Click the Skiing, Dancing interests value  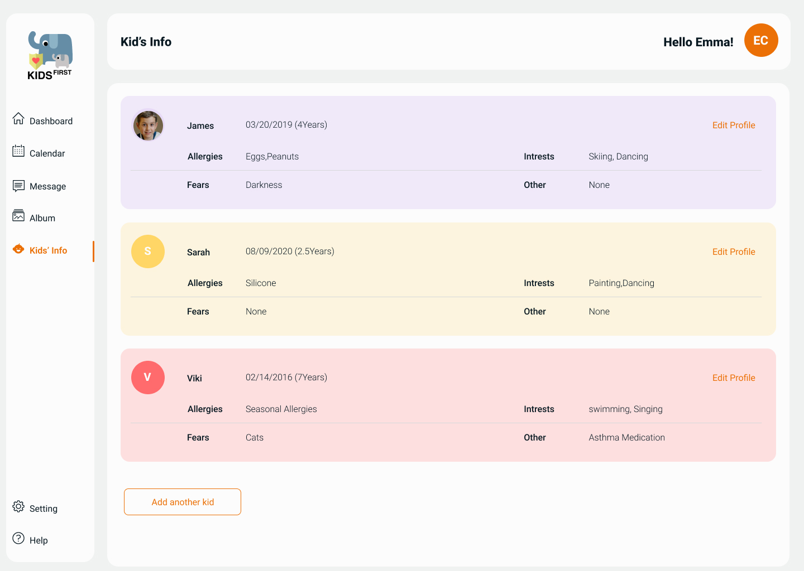click(618, 157)
